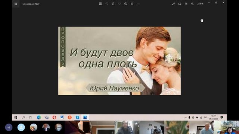Click the network signal tray icon
239x134 pixels.
tap(201, 118)
